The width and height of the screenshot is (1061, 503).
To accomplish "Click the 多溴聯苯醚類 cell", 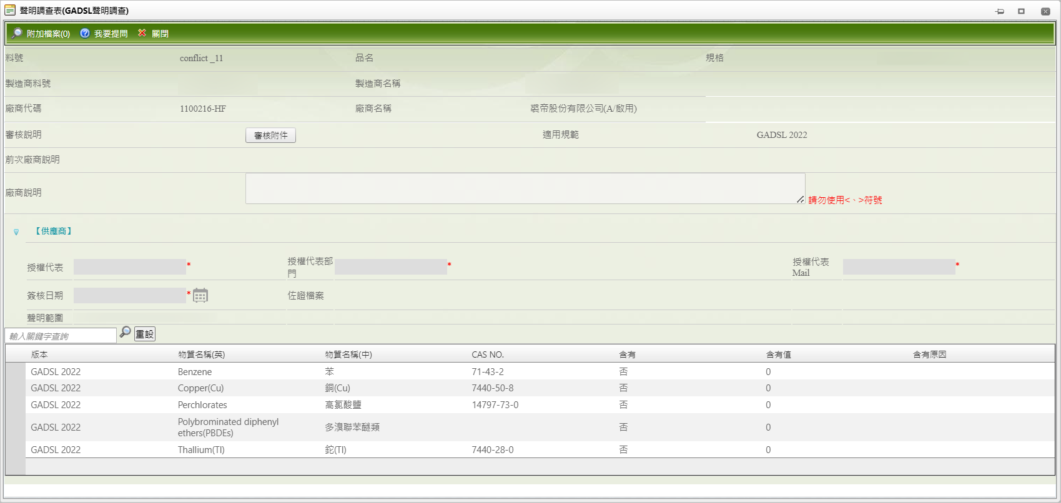I will (352, 427).
